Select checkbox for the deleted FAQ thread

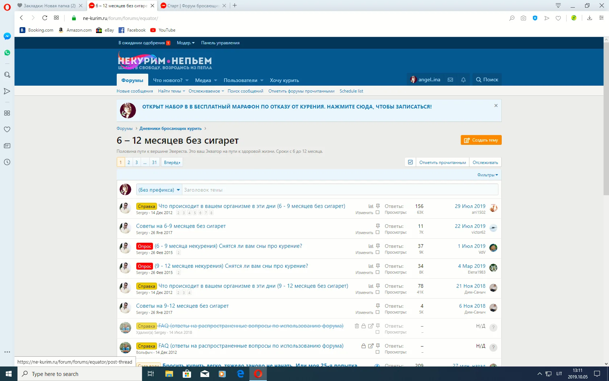pos(377,332)
